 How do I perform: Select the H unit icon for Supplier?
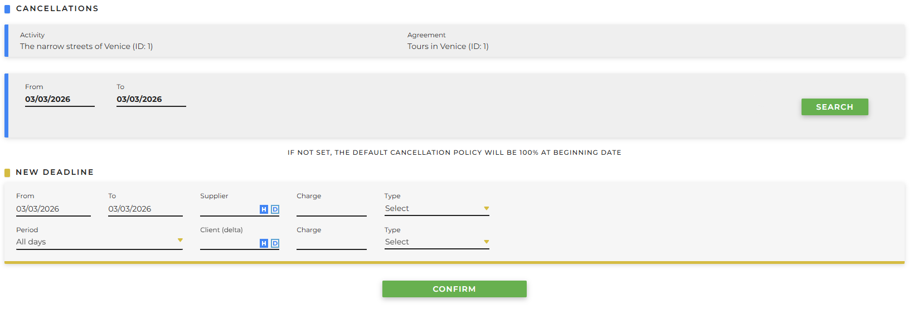point(264,209)
